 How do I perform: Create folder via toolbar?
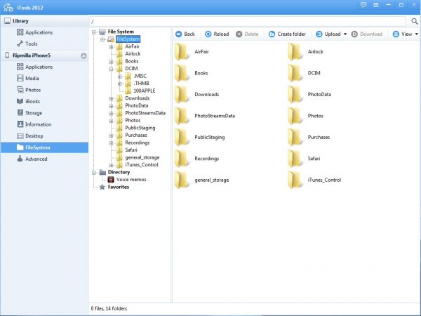pyautogui.click(x=287, y=34)
